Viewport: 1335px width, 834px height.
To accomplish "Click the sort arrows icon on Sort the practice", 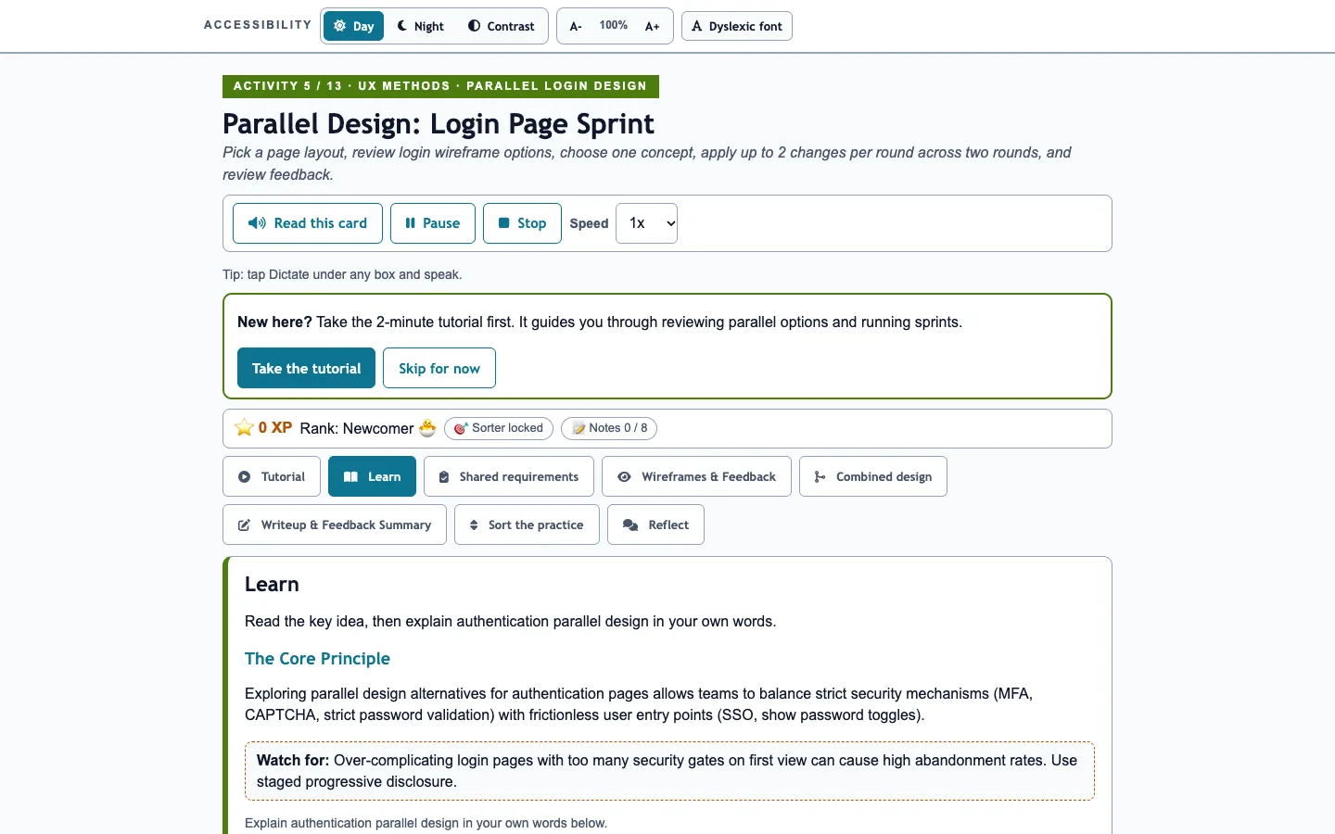I will pyautogui.click(x=474, y=524).
